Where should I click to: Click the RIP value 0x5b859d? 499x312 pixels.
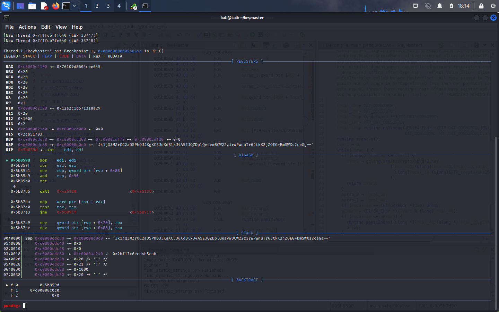[28, 150]
